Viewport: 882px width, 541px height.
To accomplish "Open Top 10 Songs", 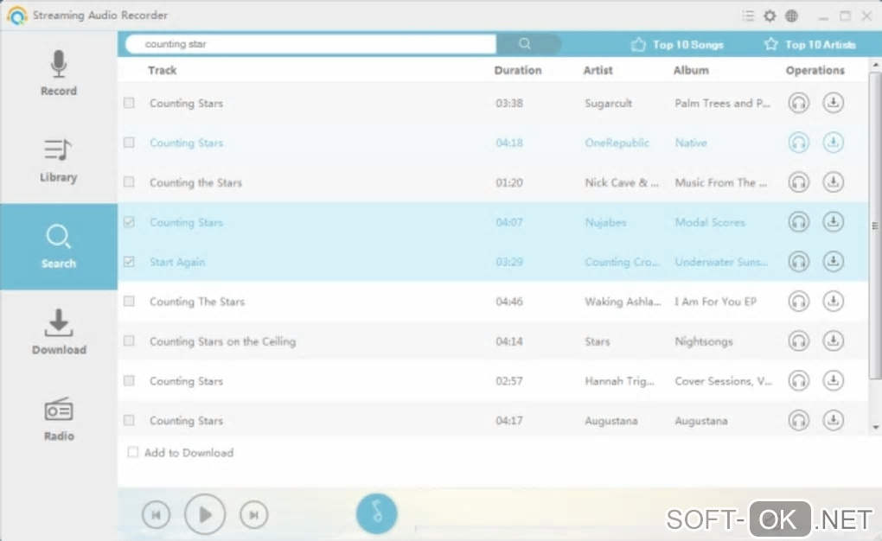I will tap(677, 44).
